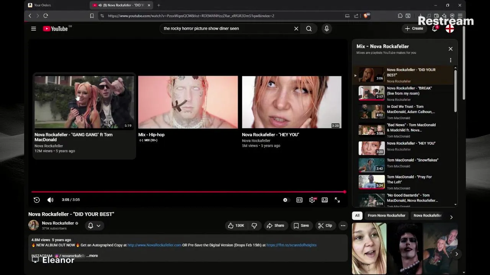Screen dimensions: 490x275
Task: Open the account avatar menu
Action: (450, 29)
